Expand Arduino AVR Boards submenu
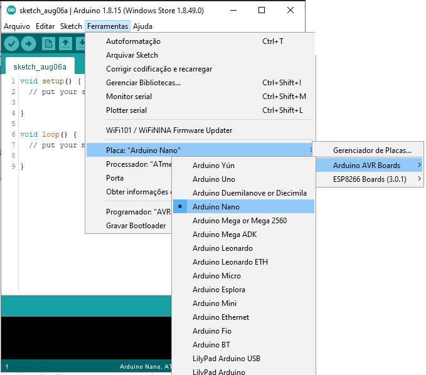The height and width of the screenshot is (375, 426). point(370,166)
